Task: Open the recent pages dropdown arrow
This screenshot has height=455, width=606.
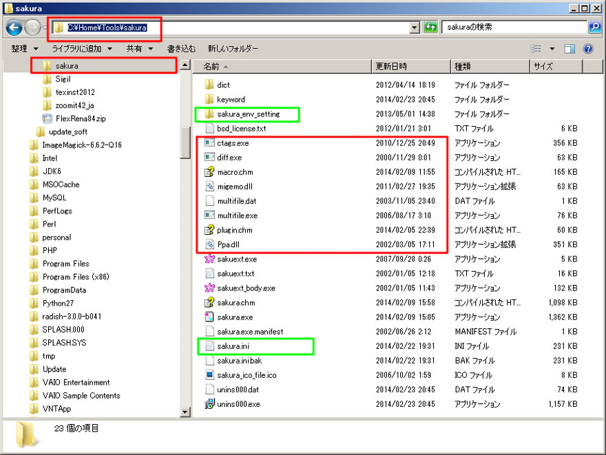Action: (45, 28)
